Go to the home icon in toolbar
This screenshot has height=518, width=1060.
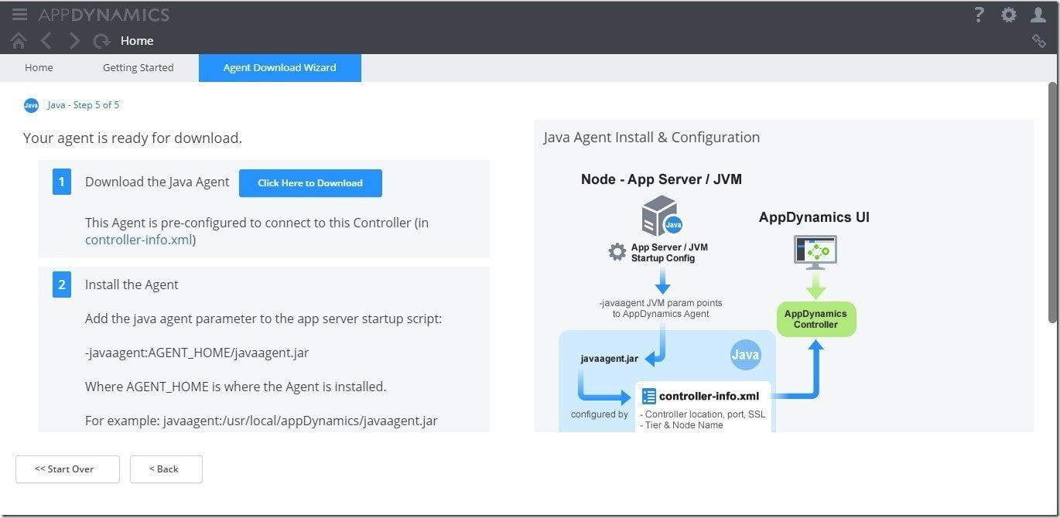tap(19, 41)
